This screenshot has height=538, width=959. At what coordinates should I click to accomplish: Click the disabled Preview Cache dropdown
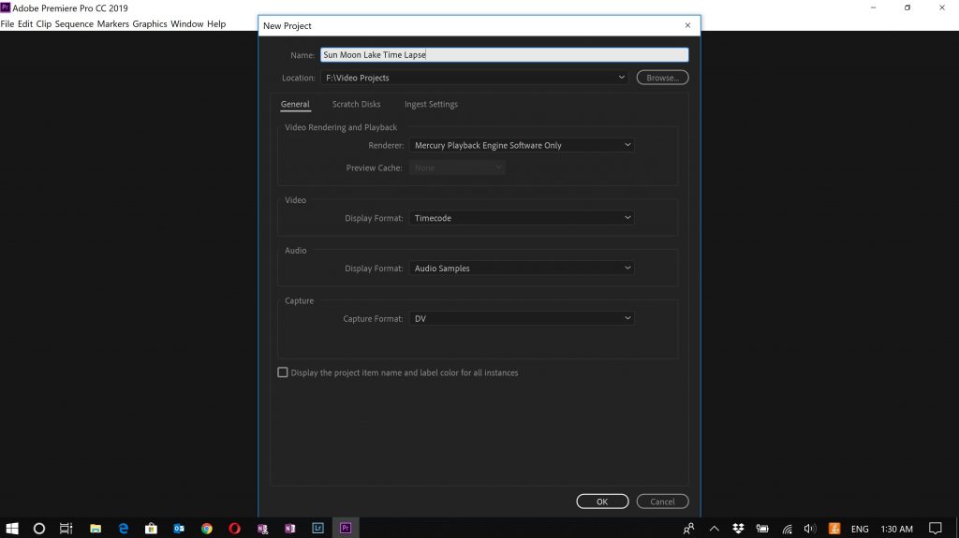click(457, 167)
